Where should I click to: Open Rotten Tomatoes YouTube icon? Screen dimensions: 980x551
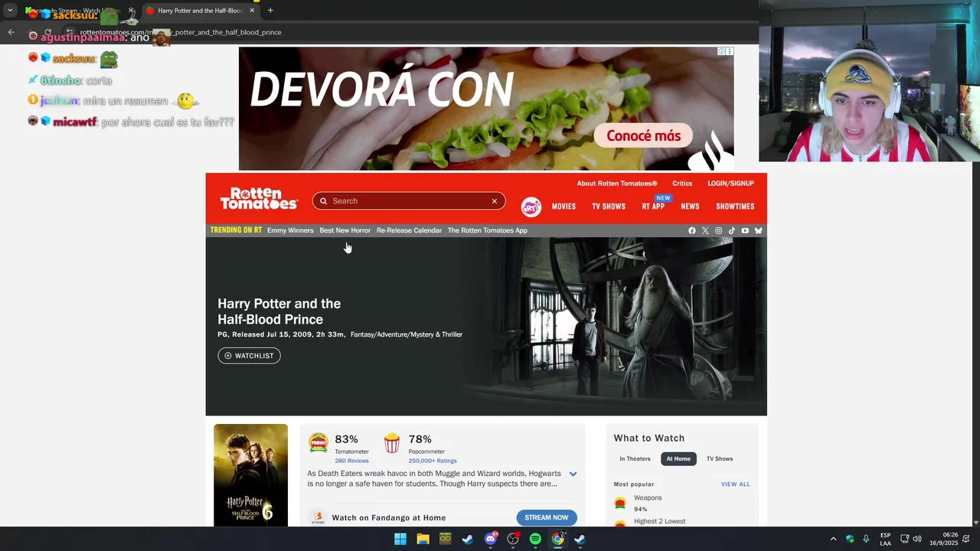tap(745, 230)
